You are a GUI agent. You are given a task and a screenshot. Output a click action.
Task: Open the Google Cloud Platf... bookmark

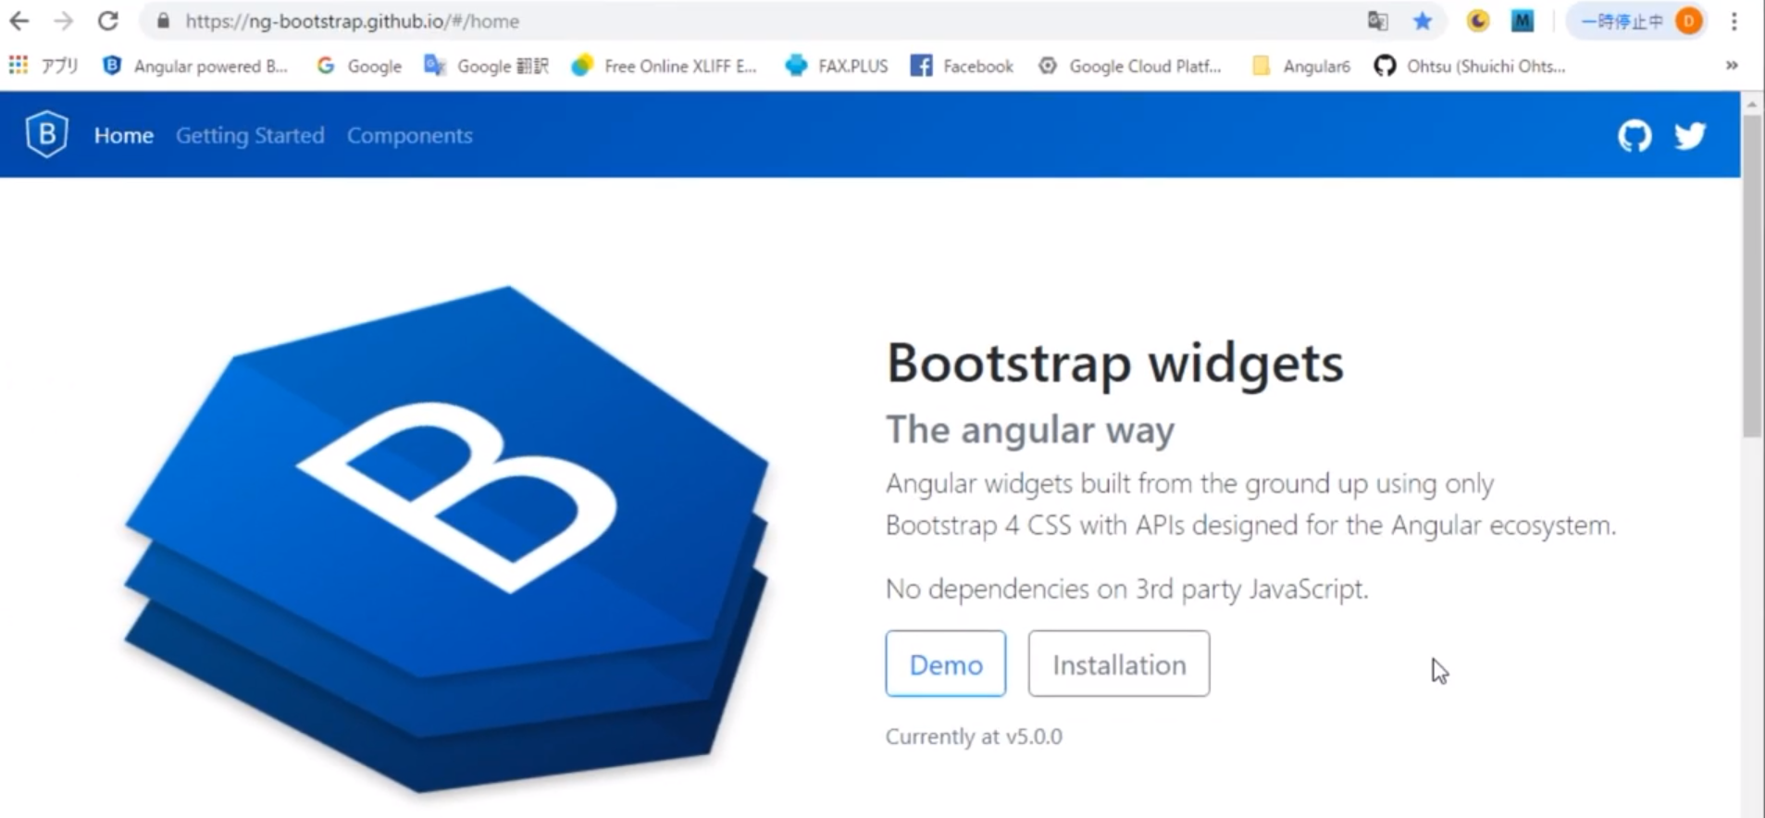coord(1129,66)
